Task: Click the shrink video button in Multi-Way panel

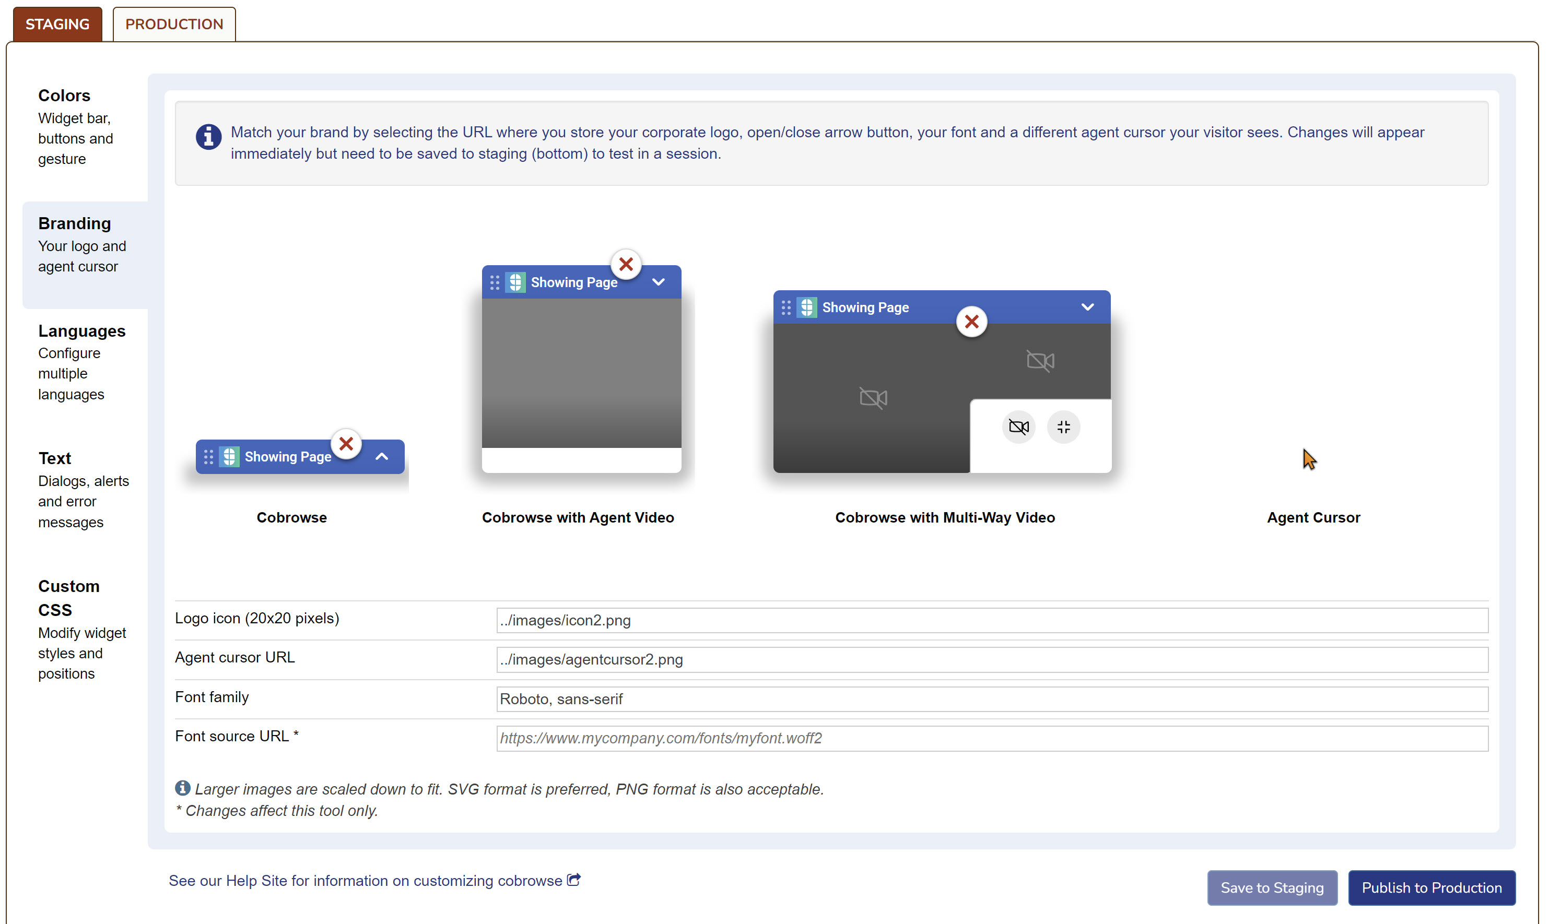Action: (x=1063, y=427)
